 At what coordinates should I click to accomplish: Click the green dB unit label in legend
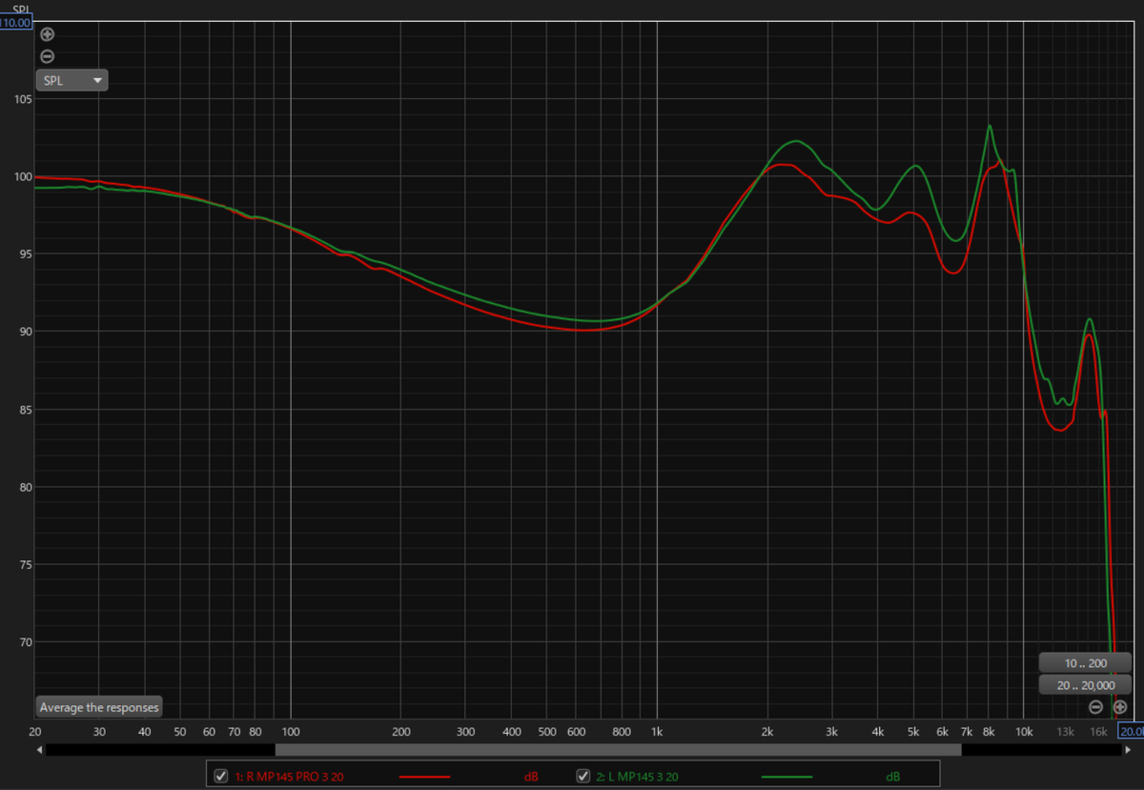pyautogui.click(x=893, y=777)
